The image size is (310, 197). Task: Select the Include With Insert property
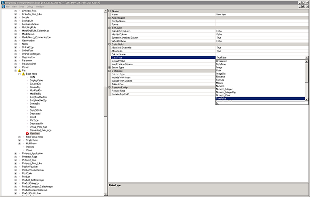(163, 78)
